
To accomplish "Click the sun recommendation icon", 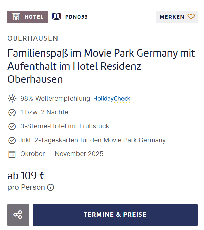I will tap(12, 99).
